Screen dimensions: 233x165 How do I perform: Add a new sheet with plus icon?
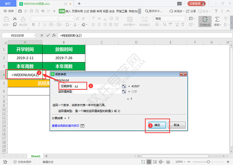(46, 156)
